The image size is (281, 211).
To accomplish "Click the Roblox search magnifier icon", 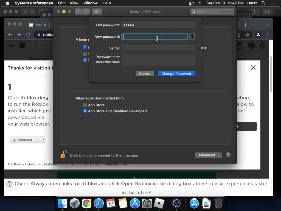I will (x=36, y=45).
